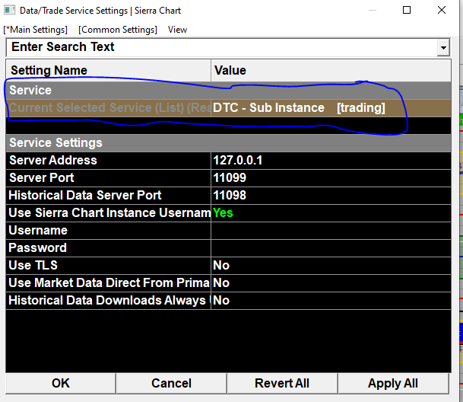The height and width of the screenshot is (402, 463).
Task: Select 'Historical Data Downloads Always' setting name
Action: pos(109,300)
